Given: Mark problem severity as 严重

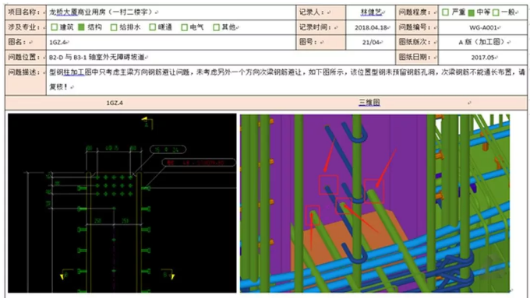Looking at the screenshot, I should pos(446,12).
